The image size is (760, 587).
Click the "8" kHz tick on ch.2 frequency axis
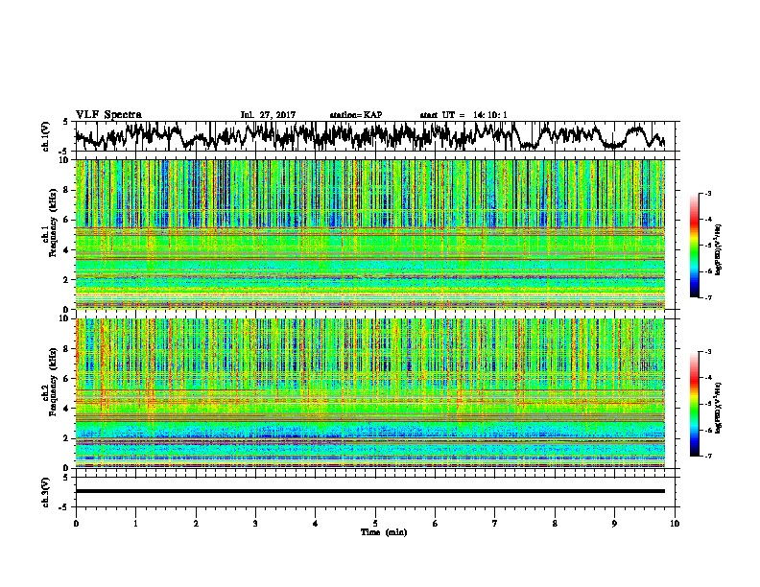point(67,349)
